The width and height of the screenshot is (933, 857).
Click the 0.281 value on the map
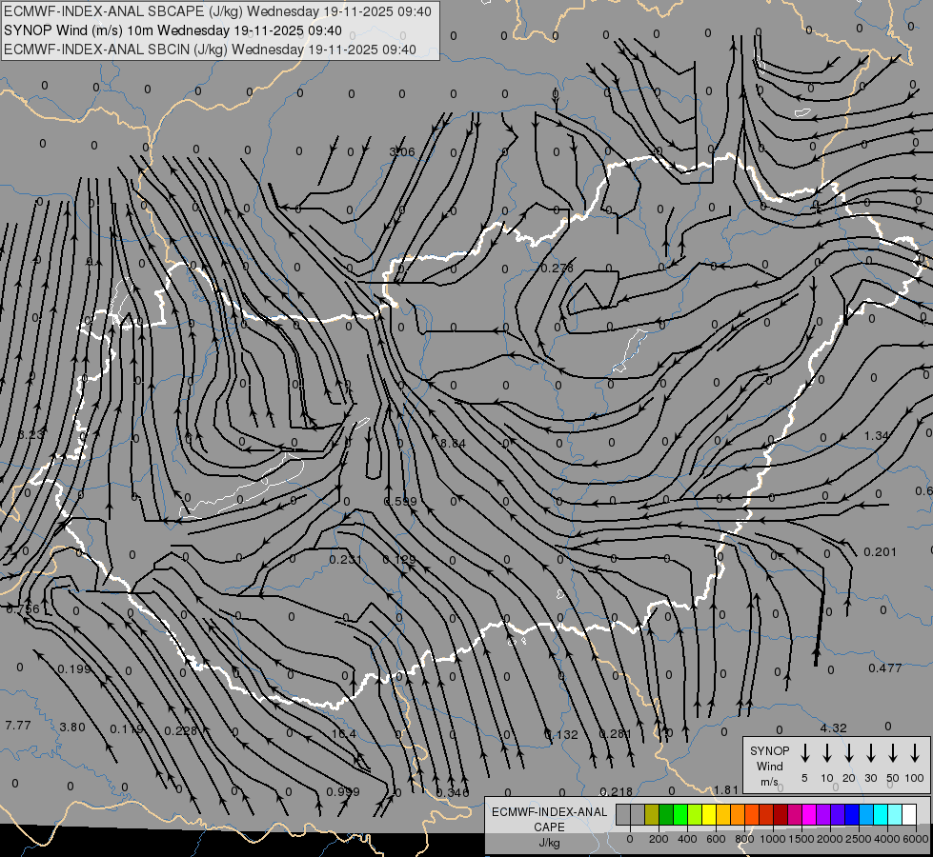[616, 734]
